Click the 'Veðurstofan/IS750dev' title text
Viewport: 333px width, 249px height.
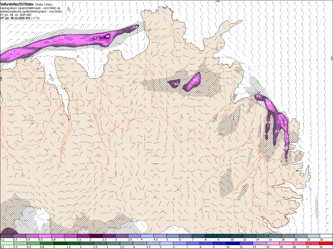click(x=17, y=4)
